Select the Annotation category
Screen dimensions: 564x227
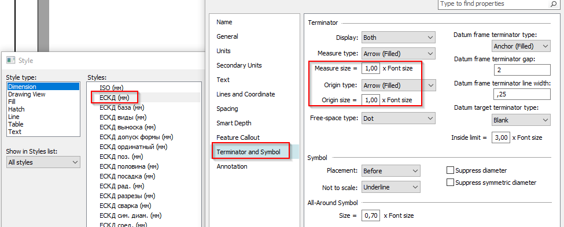232,166
